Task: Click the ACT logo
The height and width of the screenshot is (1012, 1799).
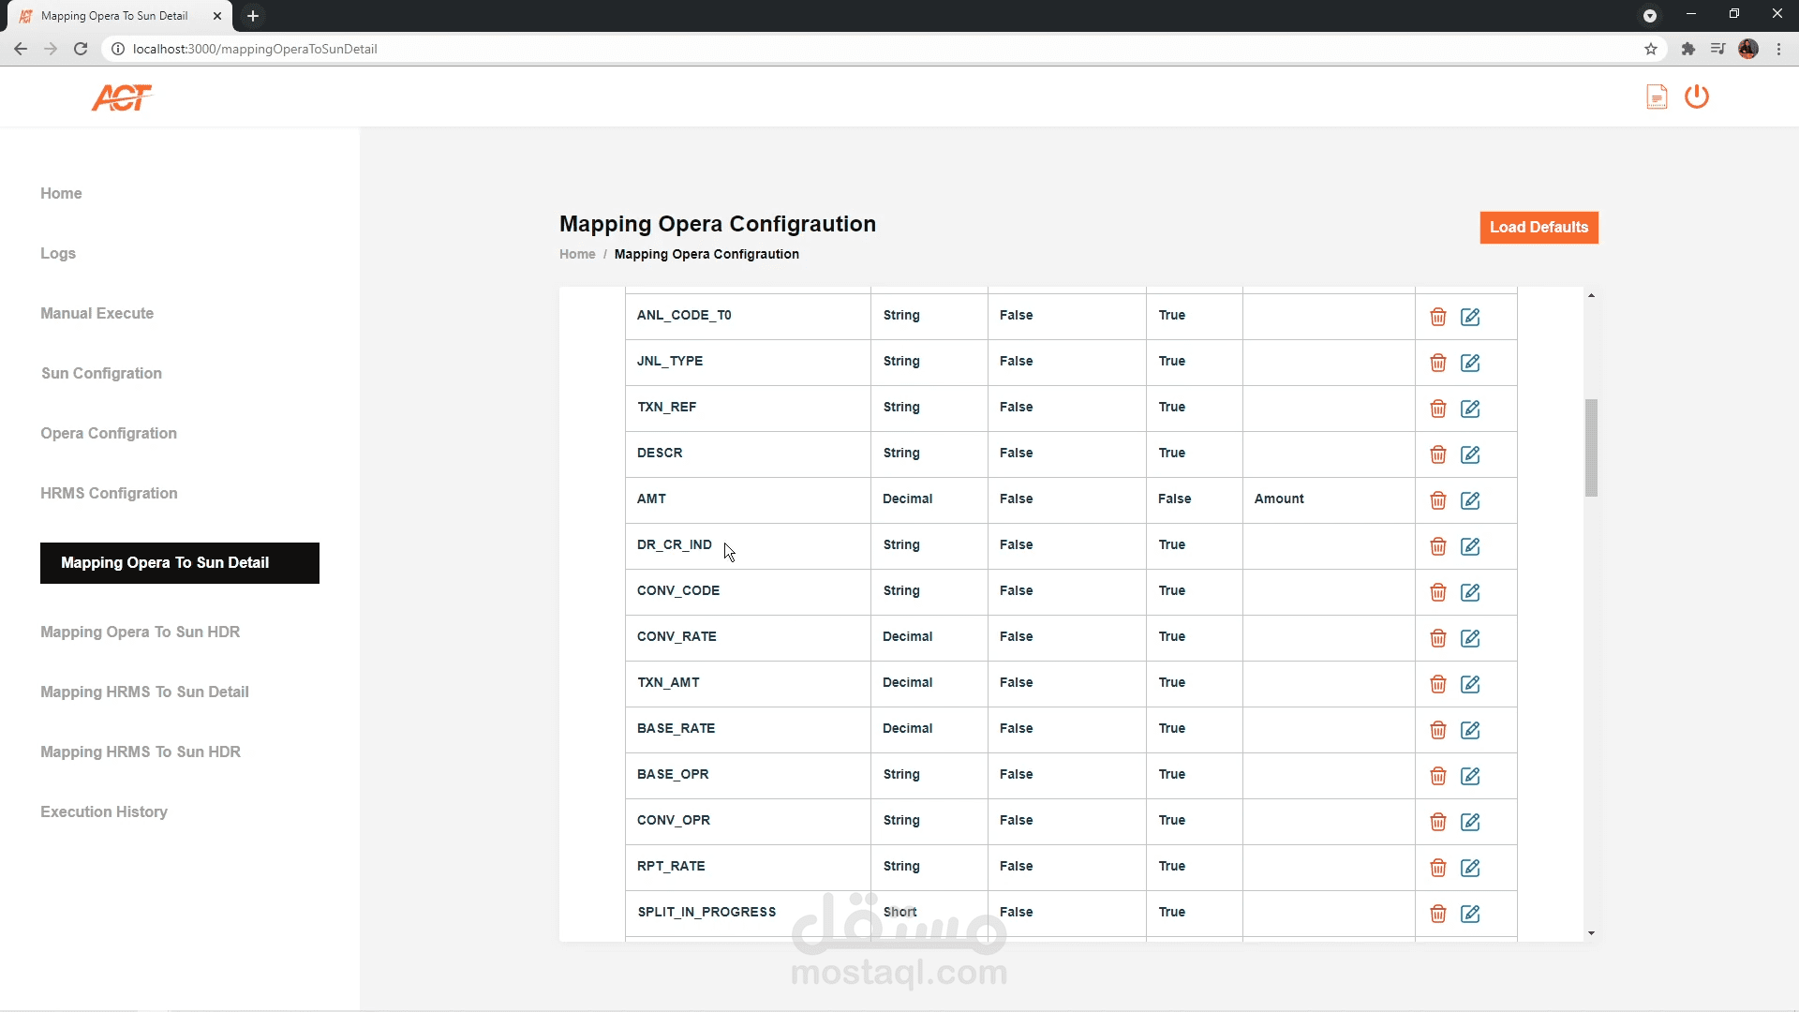Action: [x=122, y=97]
